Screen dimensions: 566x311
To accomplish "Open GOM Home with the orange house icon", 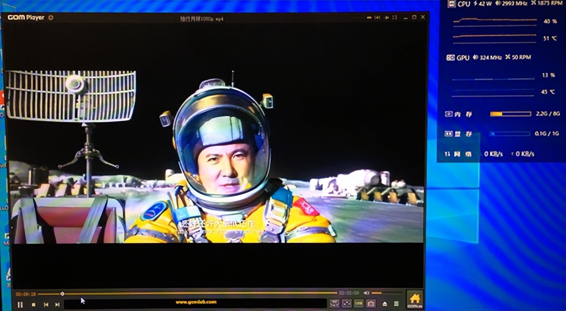I will click(x=415, y=300).
